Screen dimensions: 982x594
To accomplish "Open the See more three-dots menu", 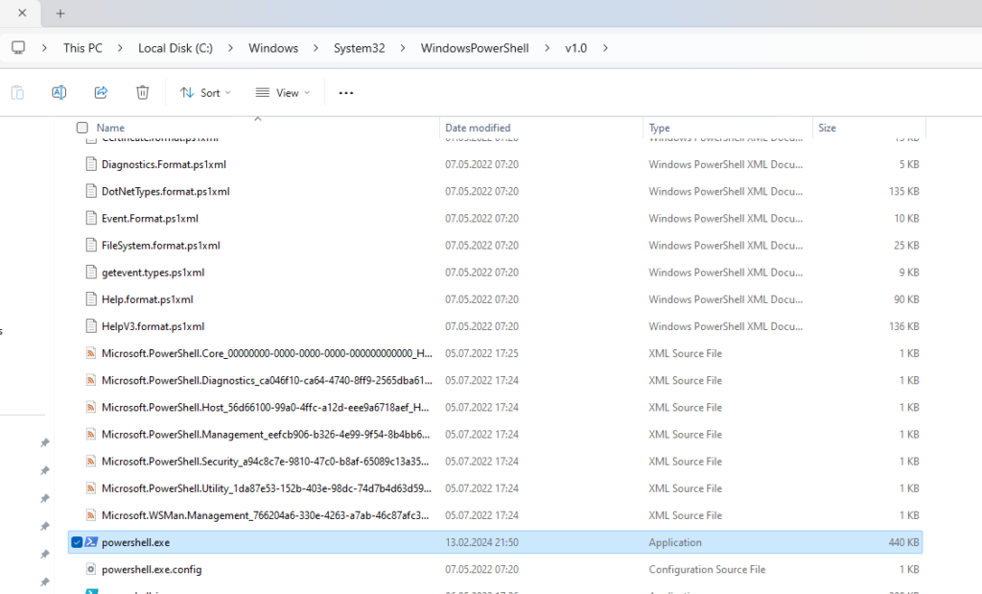I will pyautogui.click(x=346, y=93).
